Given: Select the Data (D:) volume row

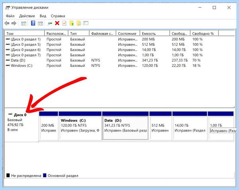Looking at the screenshot, I should tap(119, 60).
